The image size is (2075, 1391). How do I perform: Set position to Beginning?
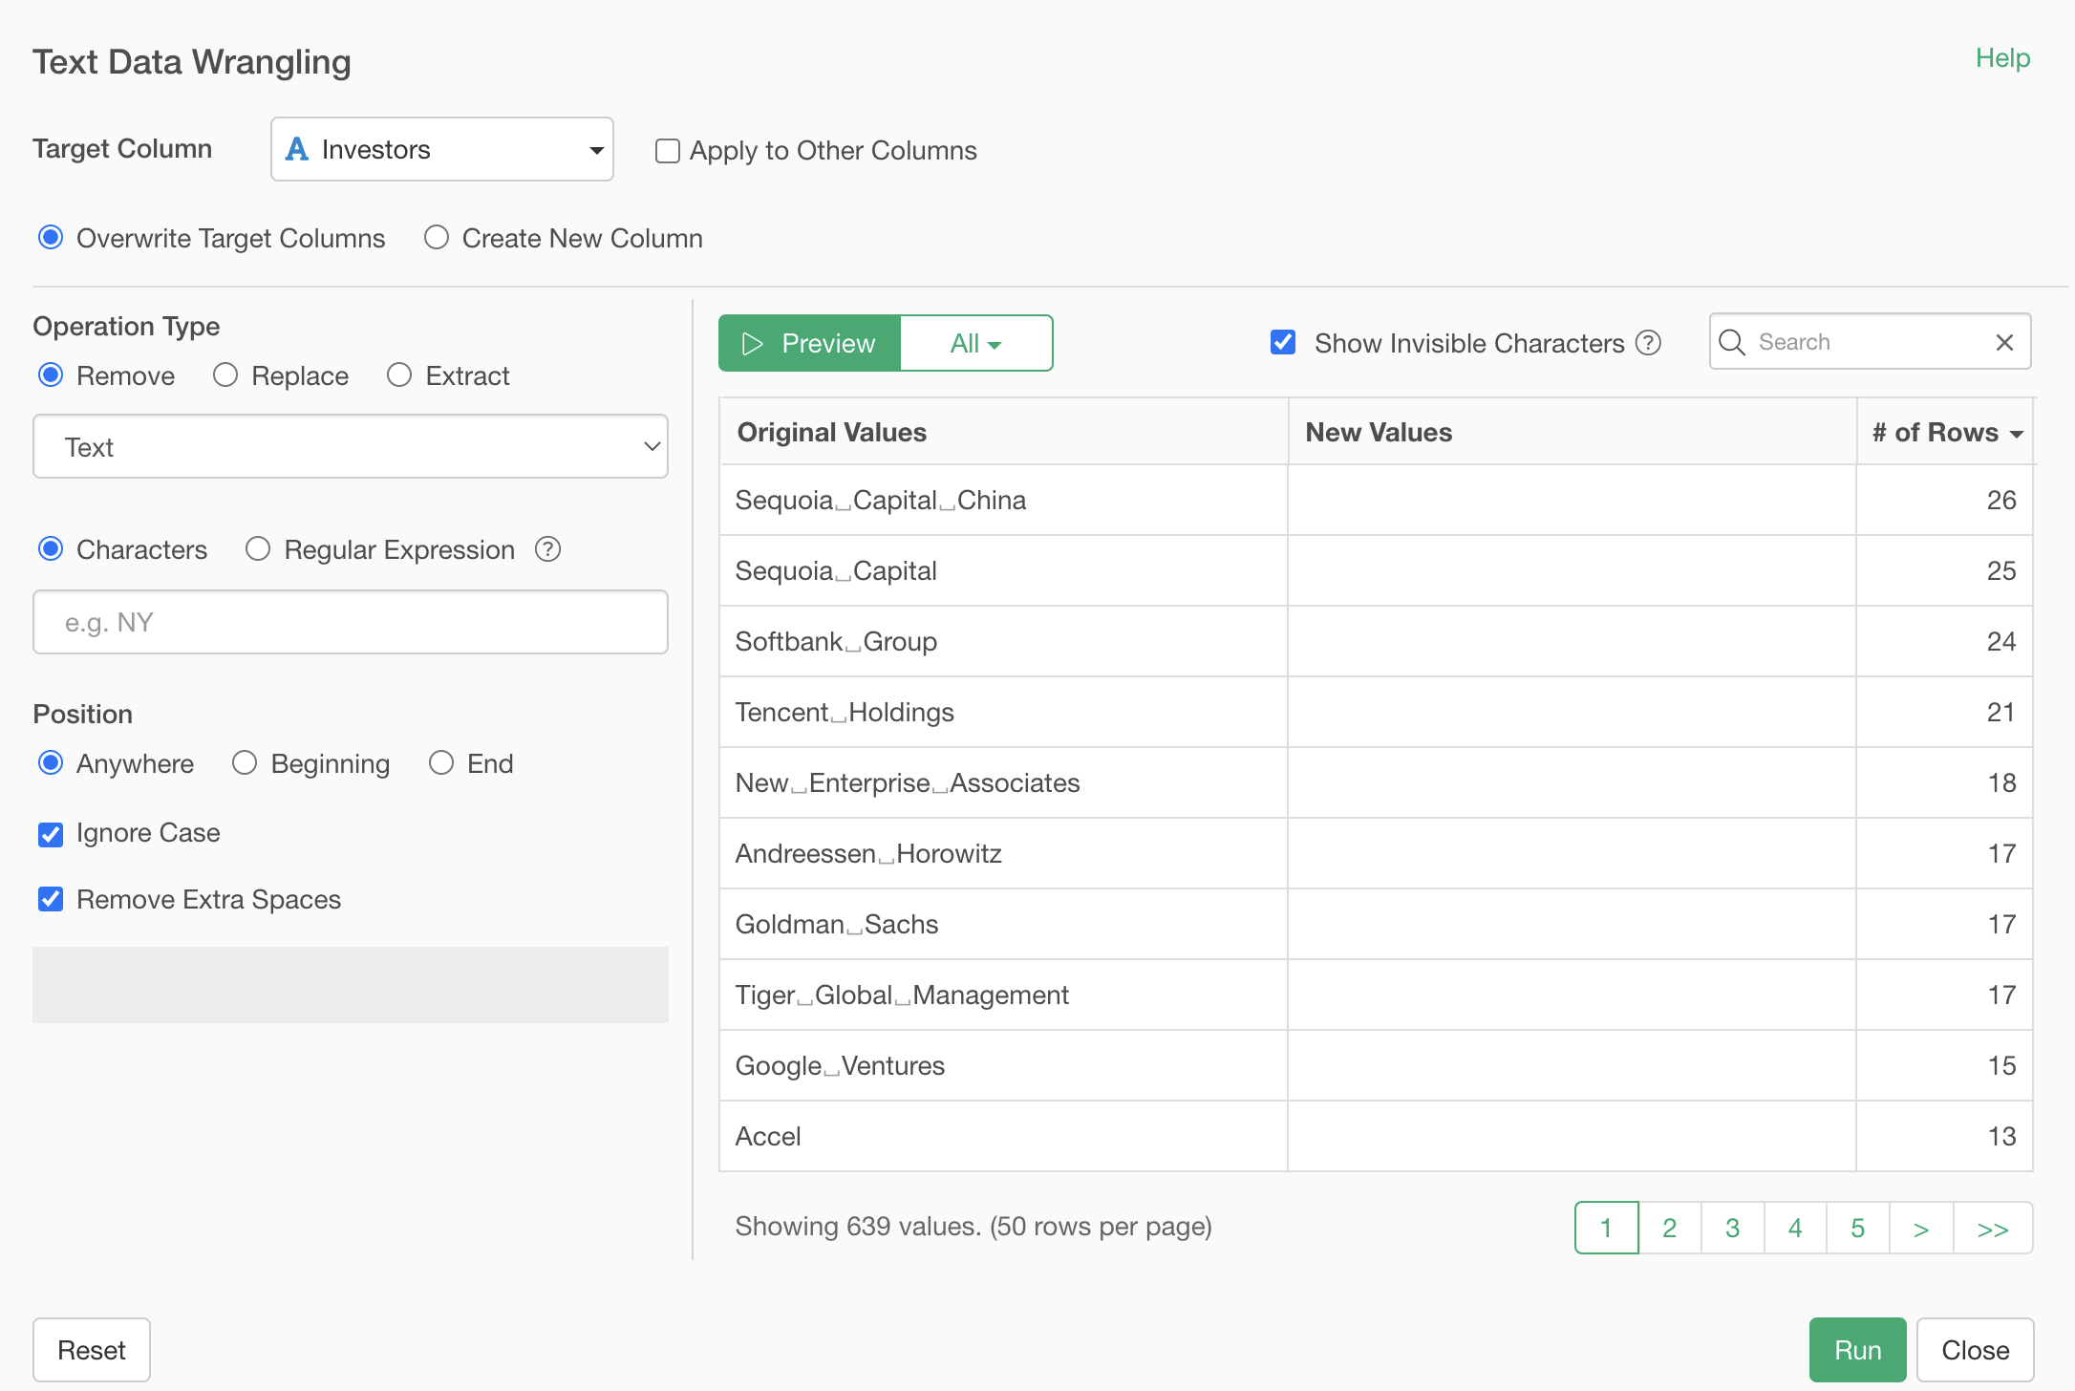245,762
